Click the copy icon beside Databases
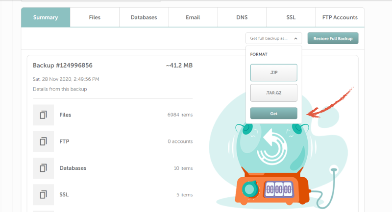This screenshot has height=212, width=392. (43, 168)
